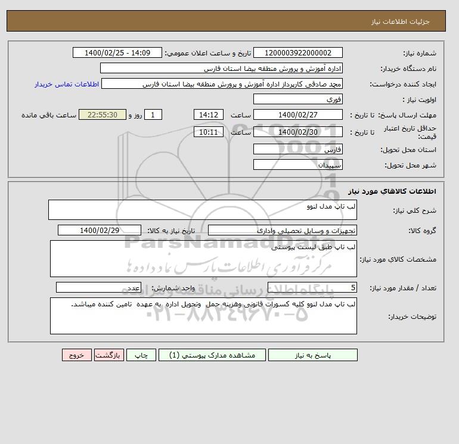Image resolution: width=459 pixels, height=444 pixels.
Task: Click the واحد شمارش field عدد
Action: pos(98,287)
